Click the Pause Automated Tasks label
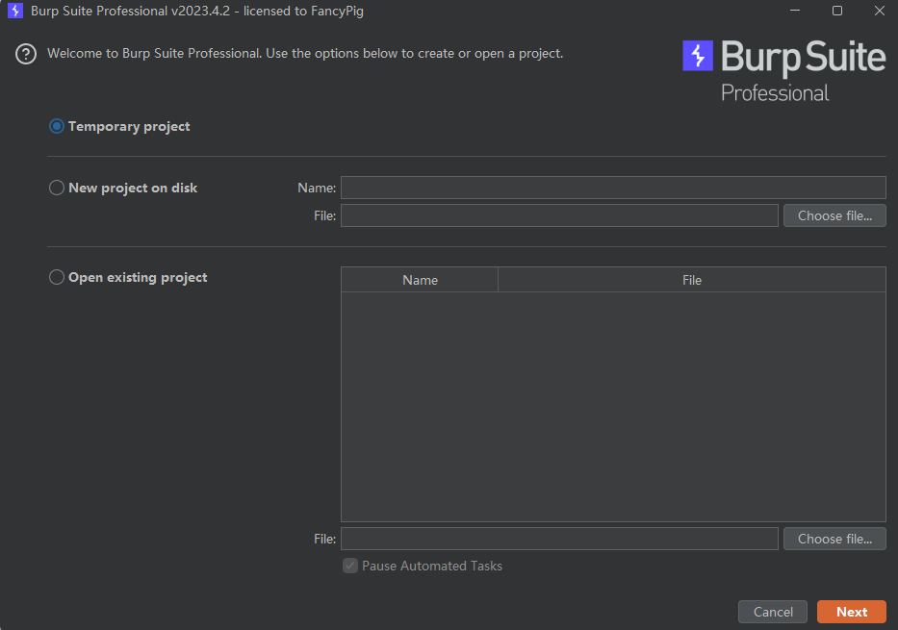The height and width of the screenshot is (630, 898). [432, 566]
